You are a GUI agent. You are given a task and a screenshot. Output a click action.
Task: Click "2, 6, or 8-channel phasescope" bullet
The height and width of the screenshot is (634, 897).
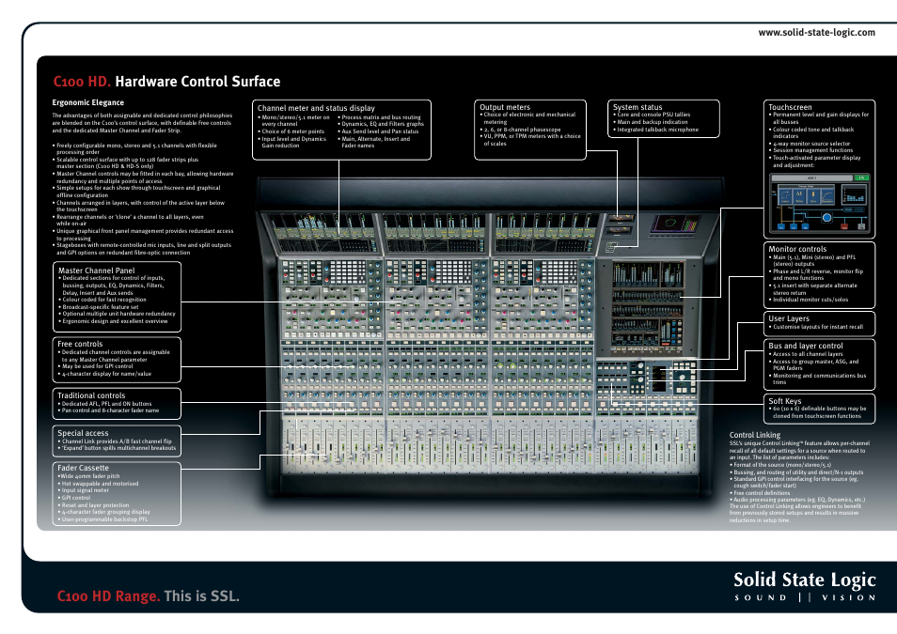tap(520, 130)
